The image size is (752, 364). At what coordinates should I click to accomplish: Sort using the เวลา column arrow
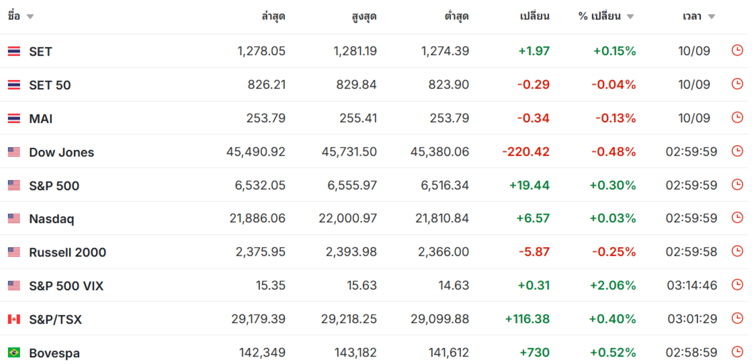tap(711, 17)
